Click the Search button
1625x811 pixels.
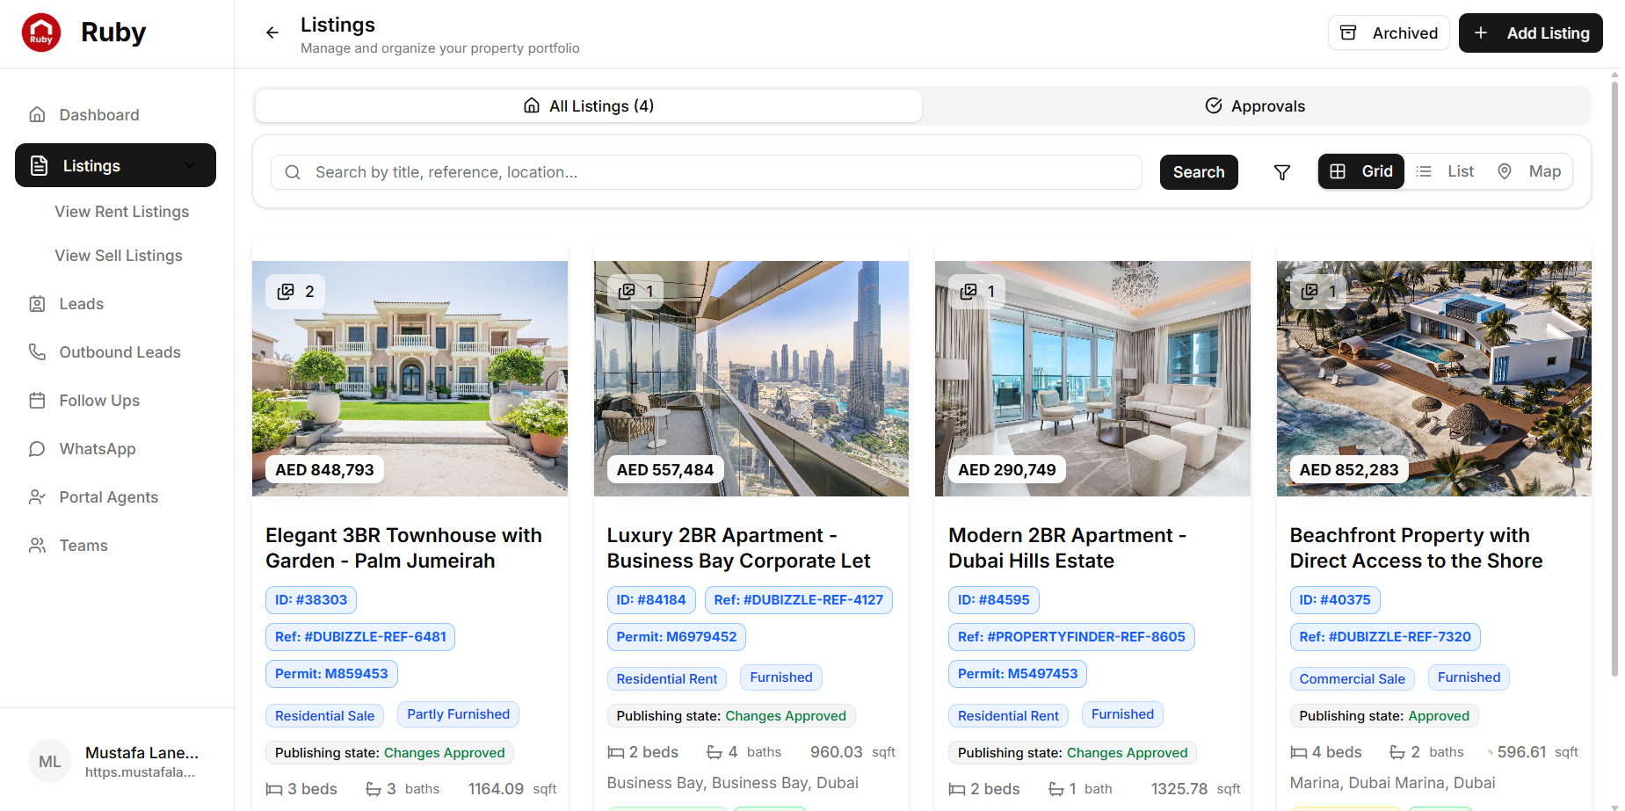1198,172
